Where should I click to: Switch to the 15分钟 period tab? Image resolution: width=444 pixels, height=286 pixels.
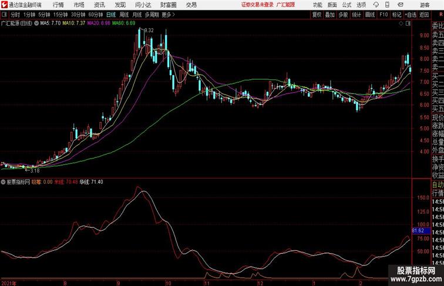tap(60, 15)
